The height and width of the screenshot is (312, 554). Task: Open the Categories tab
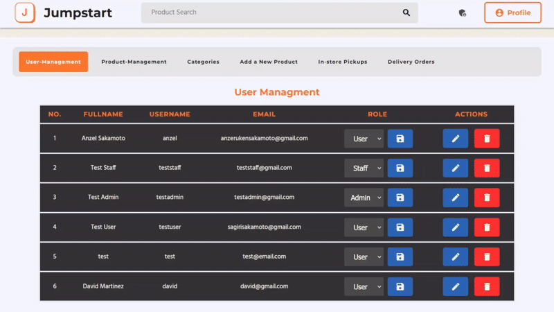(x=203, y=62)
